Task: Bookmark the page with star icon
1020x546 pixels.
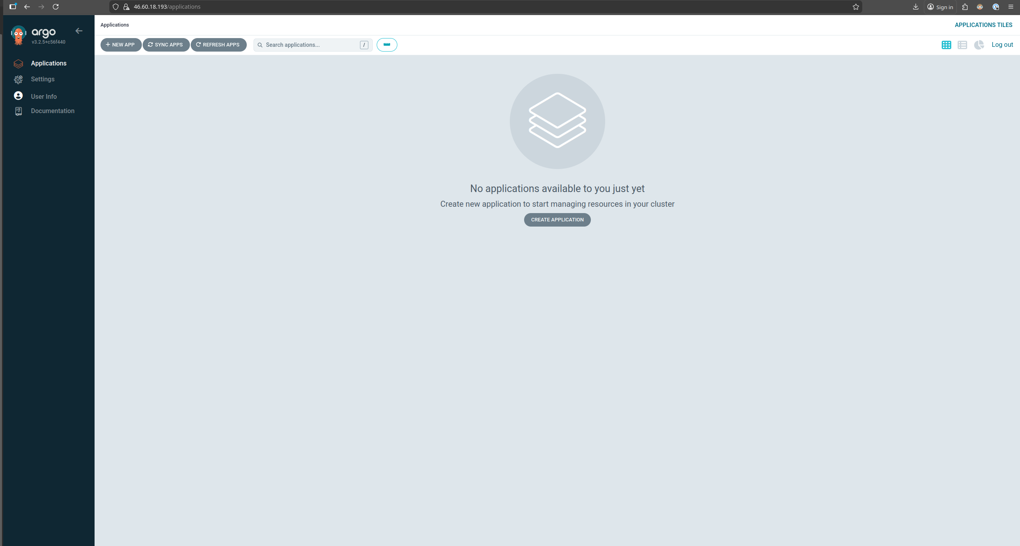Action: [x=856, y=7]
